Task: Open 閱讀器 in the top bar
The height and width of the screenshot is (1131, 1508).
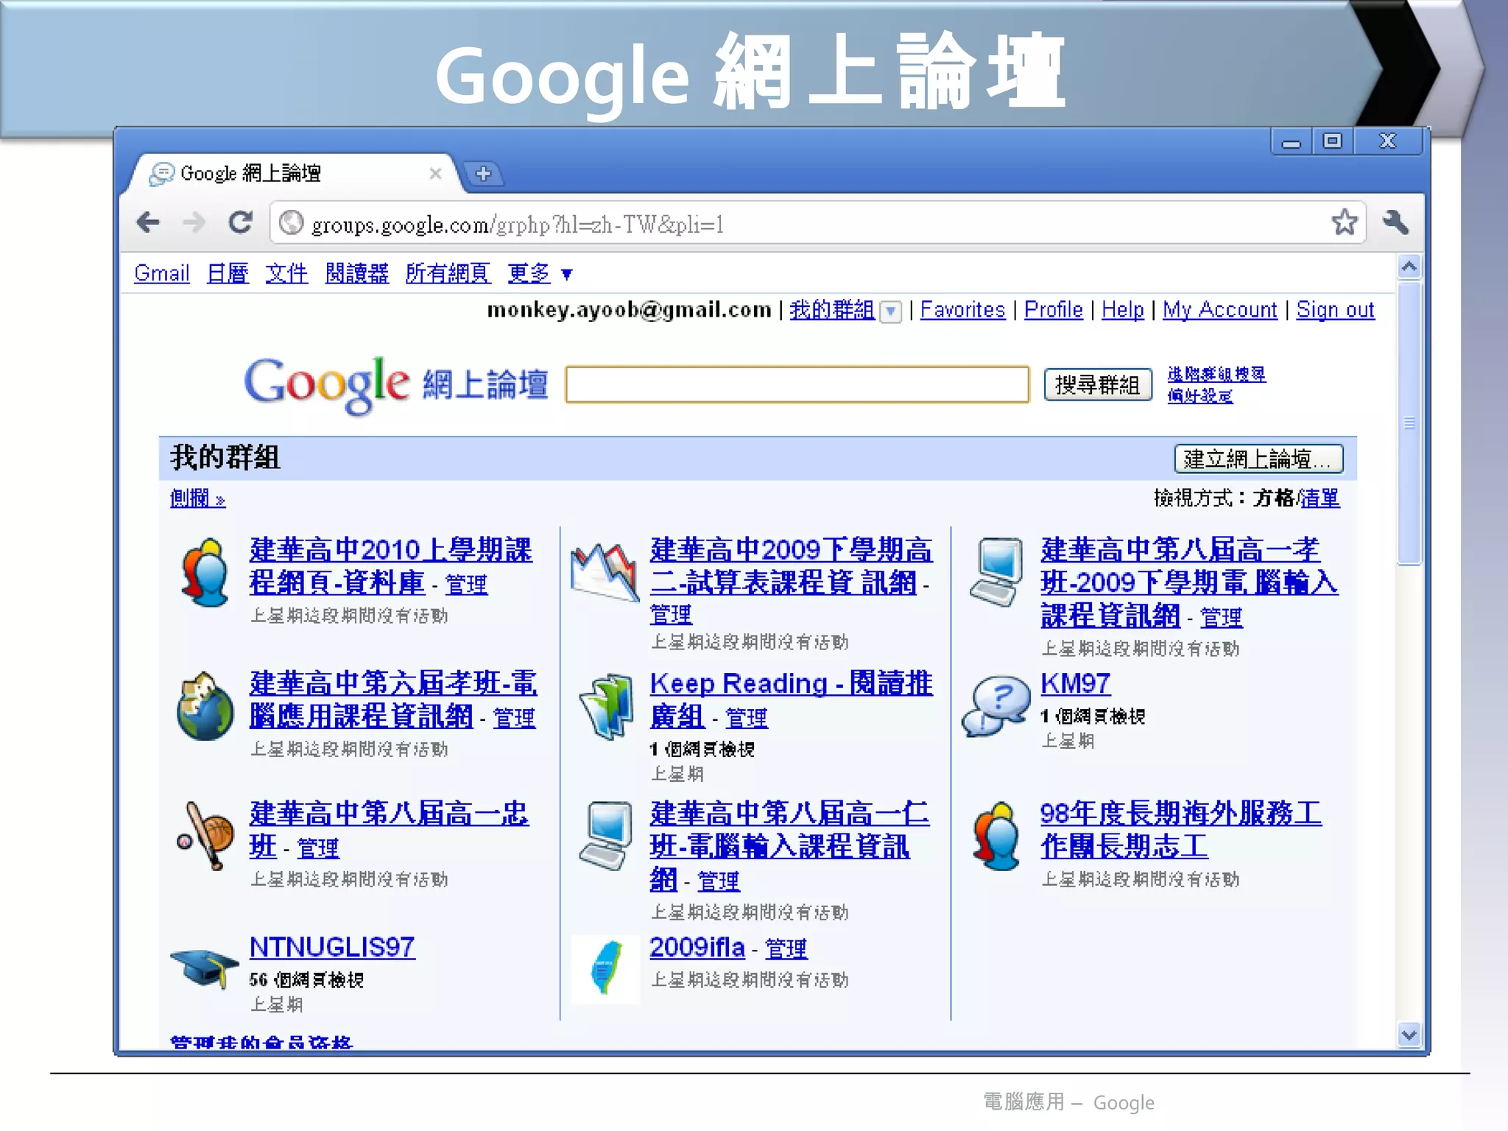Action: pos(357,273)
